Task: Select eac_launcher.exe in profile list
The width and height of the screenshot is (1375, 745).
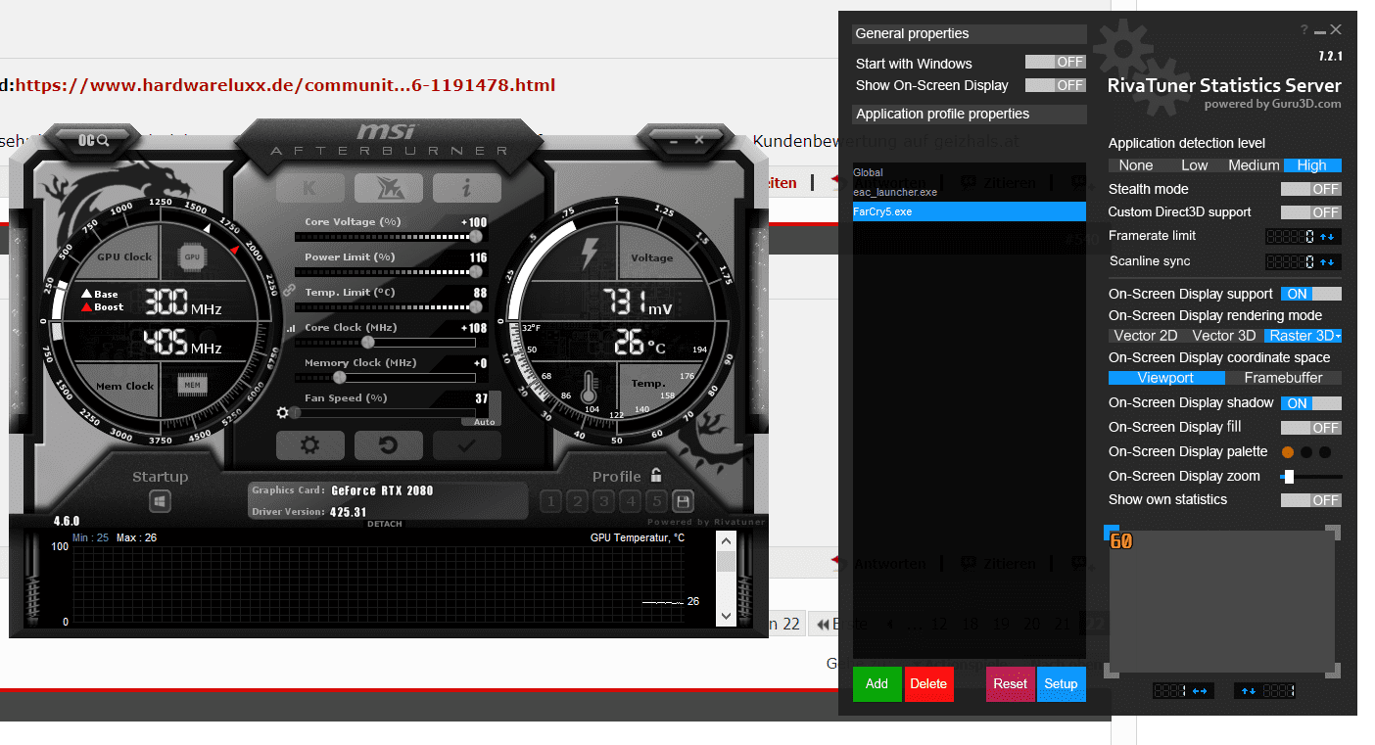Action: click(x=970, y=192)
